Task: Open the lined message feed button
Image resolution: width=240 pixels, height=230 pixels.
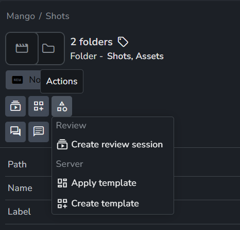Action: [x=39, y=132]
